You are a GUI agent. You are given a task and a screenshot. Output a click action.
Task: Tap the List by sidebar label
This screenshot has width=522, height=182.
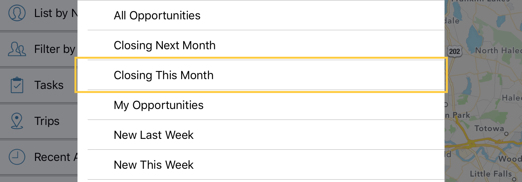coord(51,13)
